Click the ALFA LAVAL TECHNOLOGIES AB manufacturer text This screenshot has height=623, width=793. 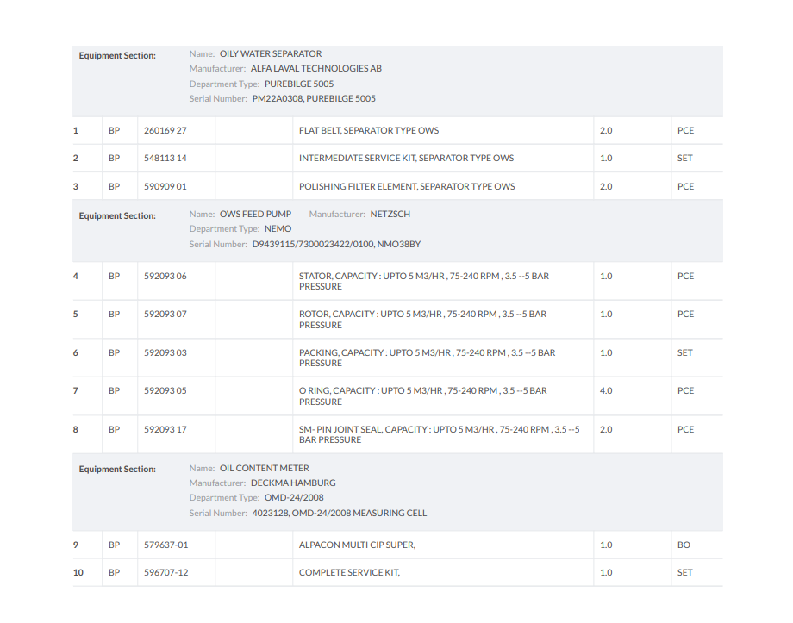point(315,69)
